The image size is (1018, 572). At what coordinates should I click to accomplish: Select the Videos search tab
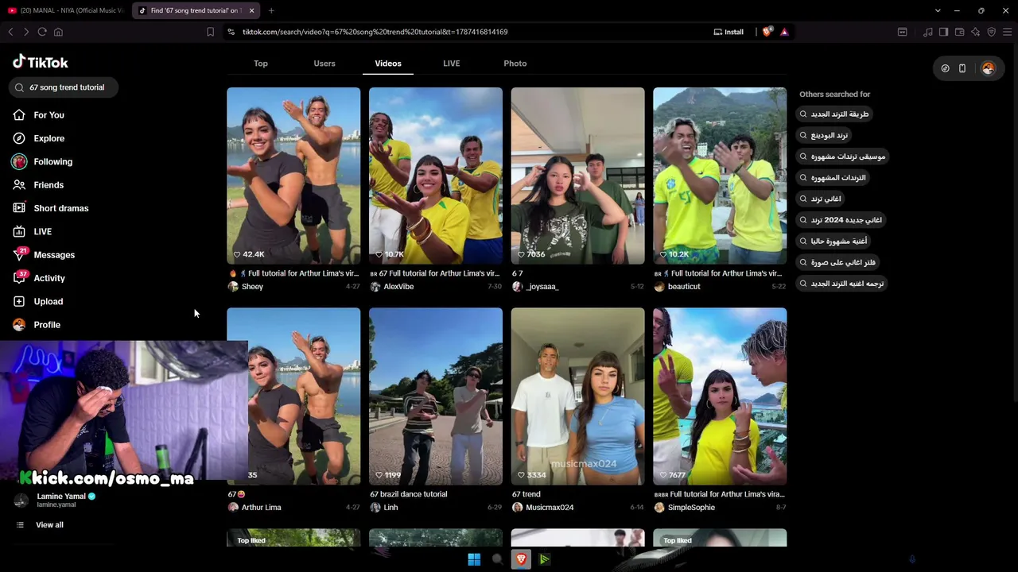tap(388, 64)
